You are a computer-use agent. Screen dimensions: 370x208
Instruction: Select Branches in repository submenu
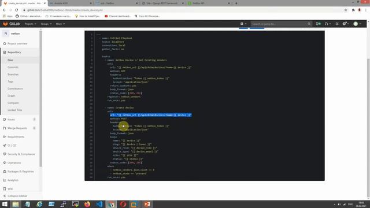pyautogui.click(x=13, y=75)
